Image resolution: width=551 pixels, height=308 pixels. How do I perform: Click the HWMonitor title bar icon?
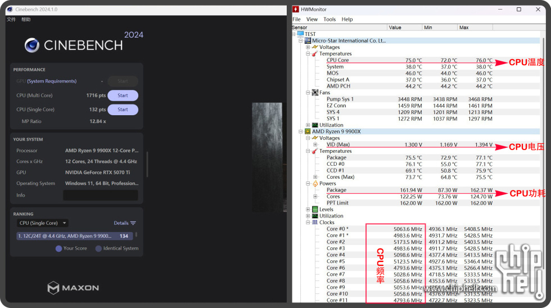296,10
